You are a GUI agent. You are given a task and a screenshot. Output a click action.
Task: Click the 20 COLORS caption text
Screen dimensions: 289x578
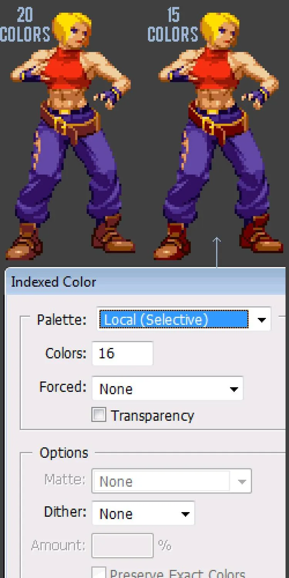[x=25, y=25]
